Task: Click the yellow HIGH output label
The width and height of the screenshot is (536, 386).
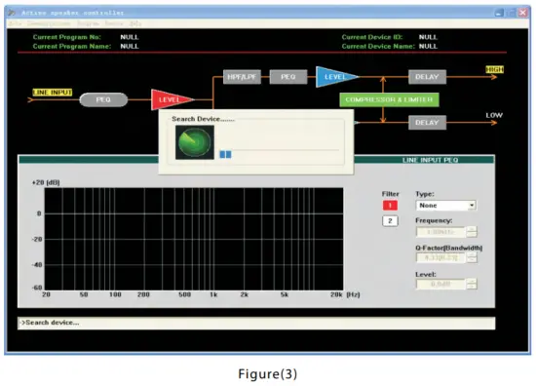Action: coord(495,69)
